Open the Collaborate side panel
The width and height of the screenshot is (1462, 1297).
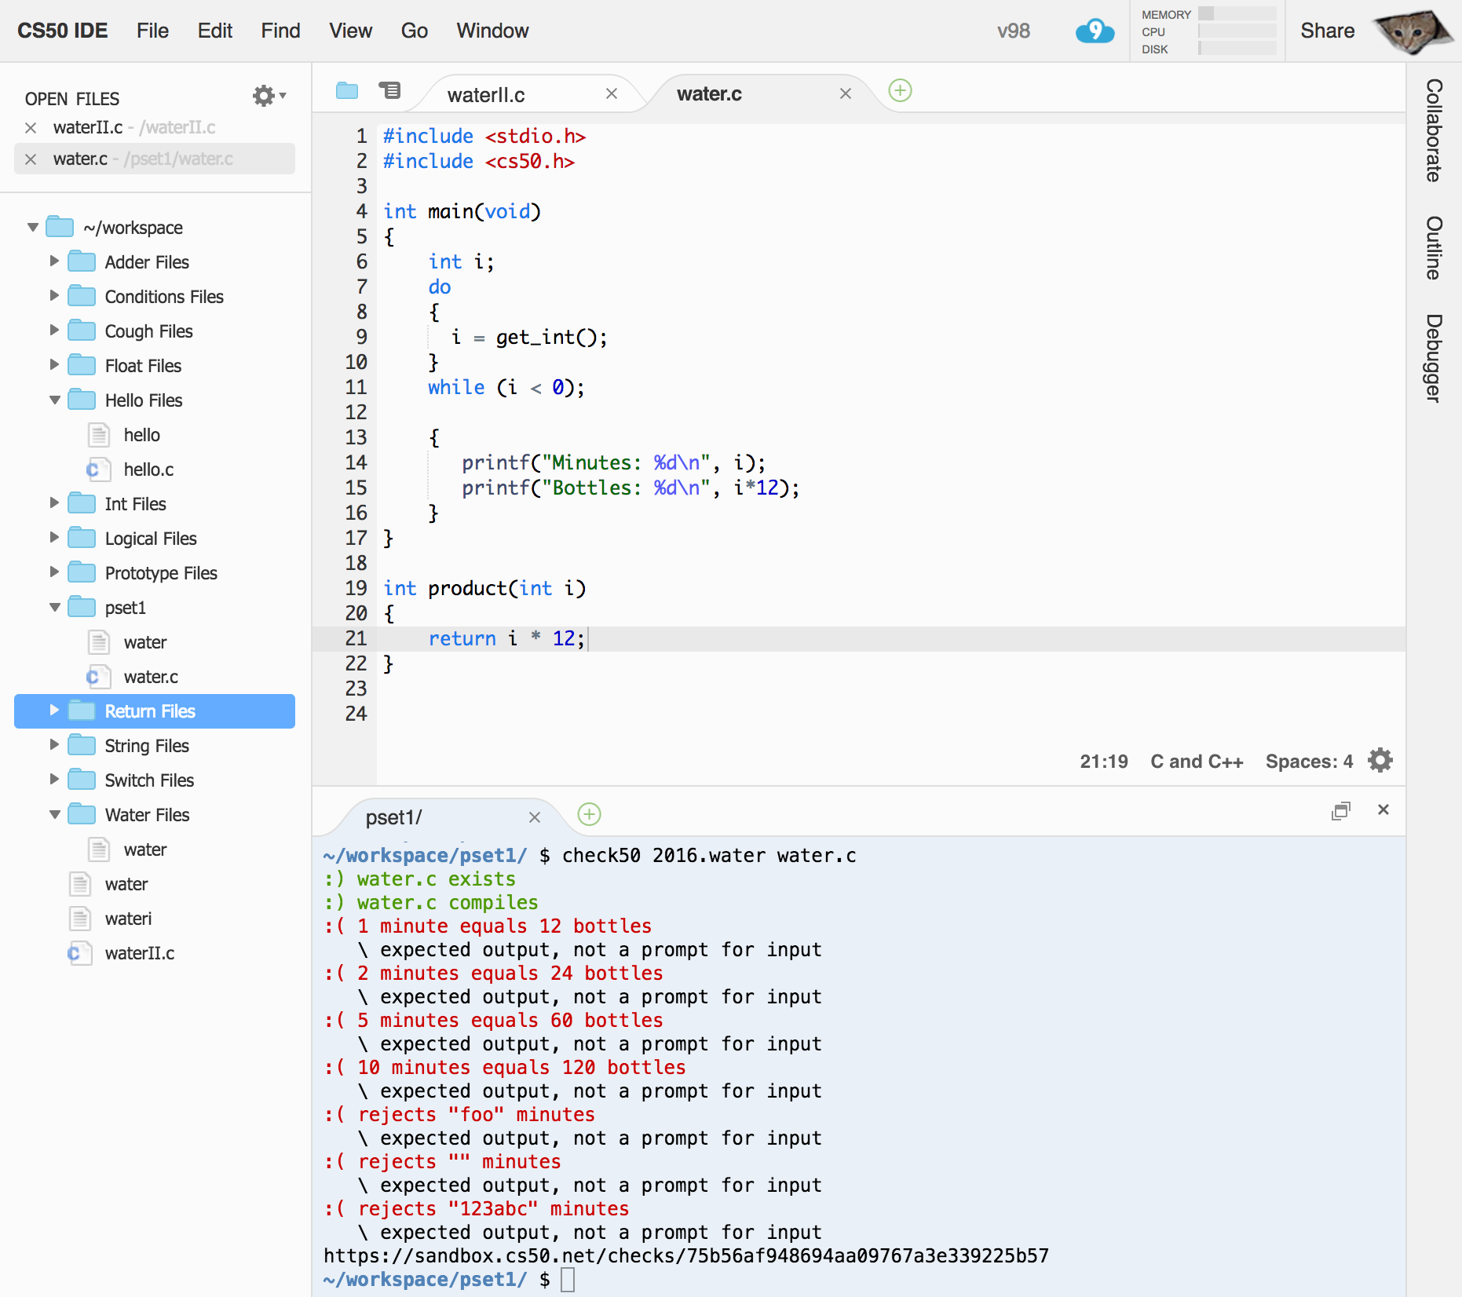point(1434,130)
